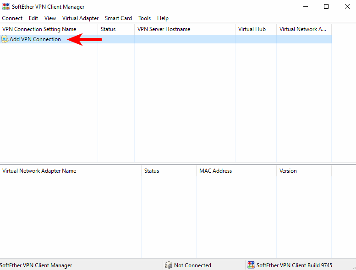Click the Not Connected status icon

(169, 265)
